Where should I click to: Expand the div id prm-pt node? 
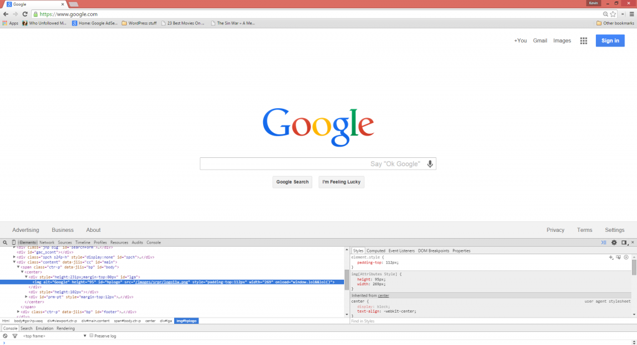[26, 297]
